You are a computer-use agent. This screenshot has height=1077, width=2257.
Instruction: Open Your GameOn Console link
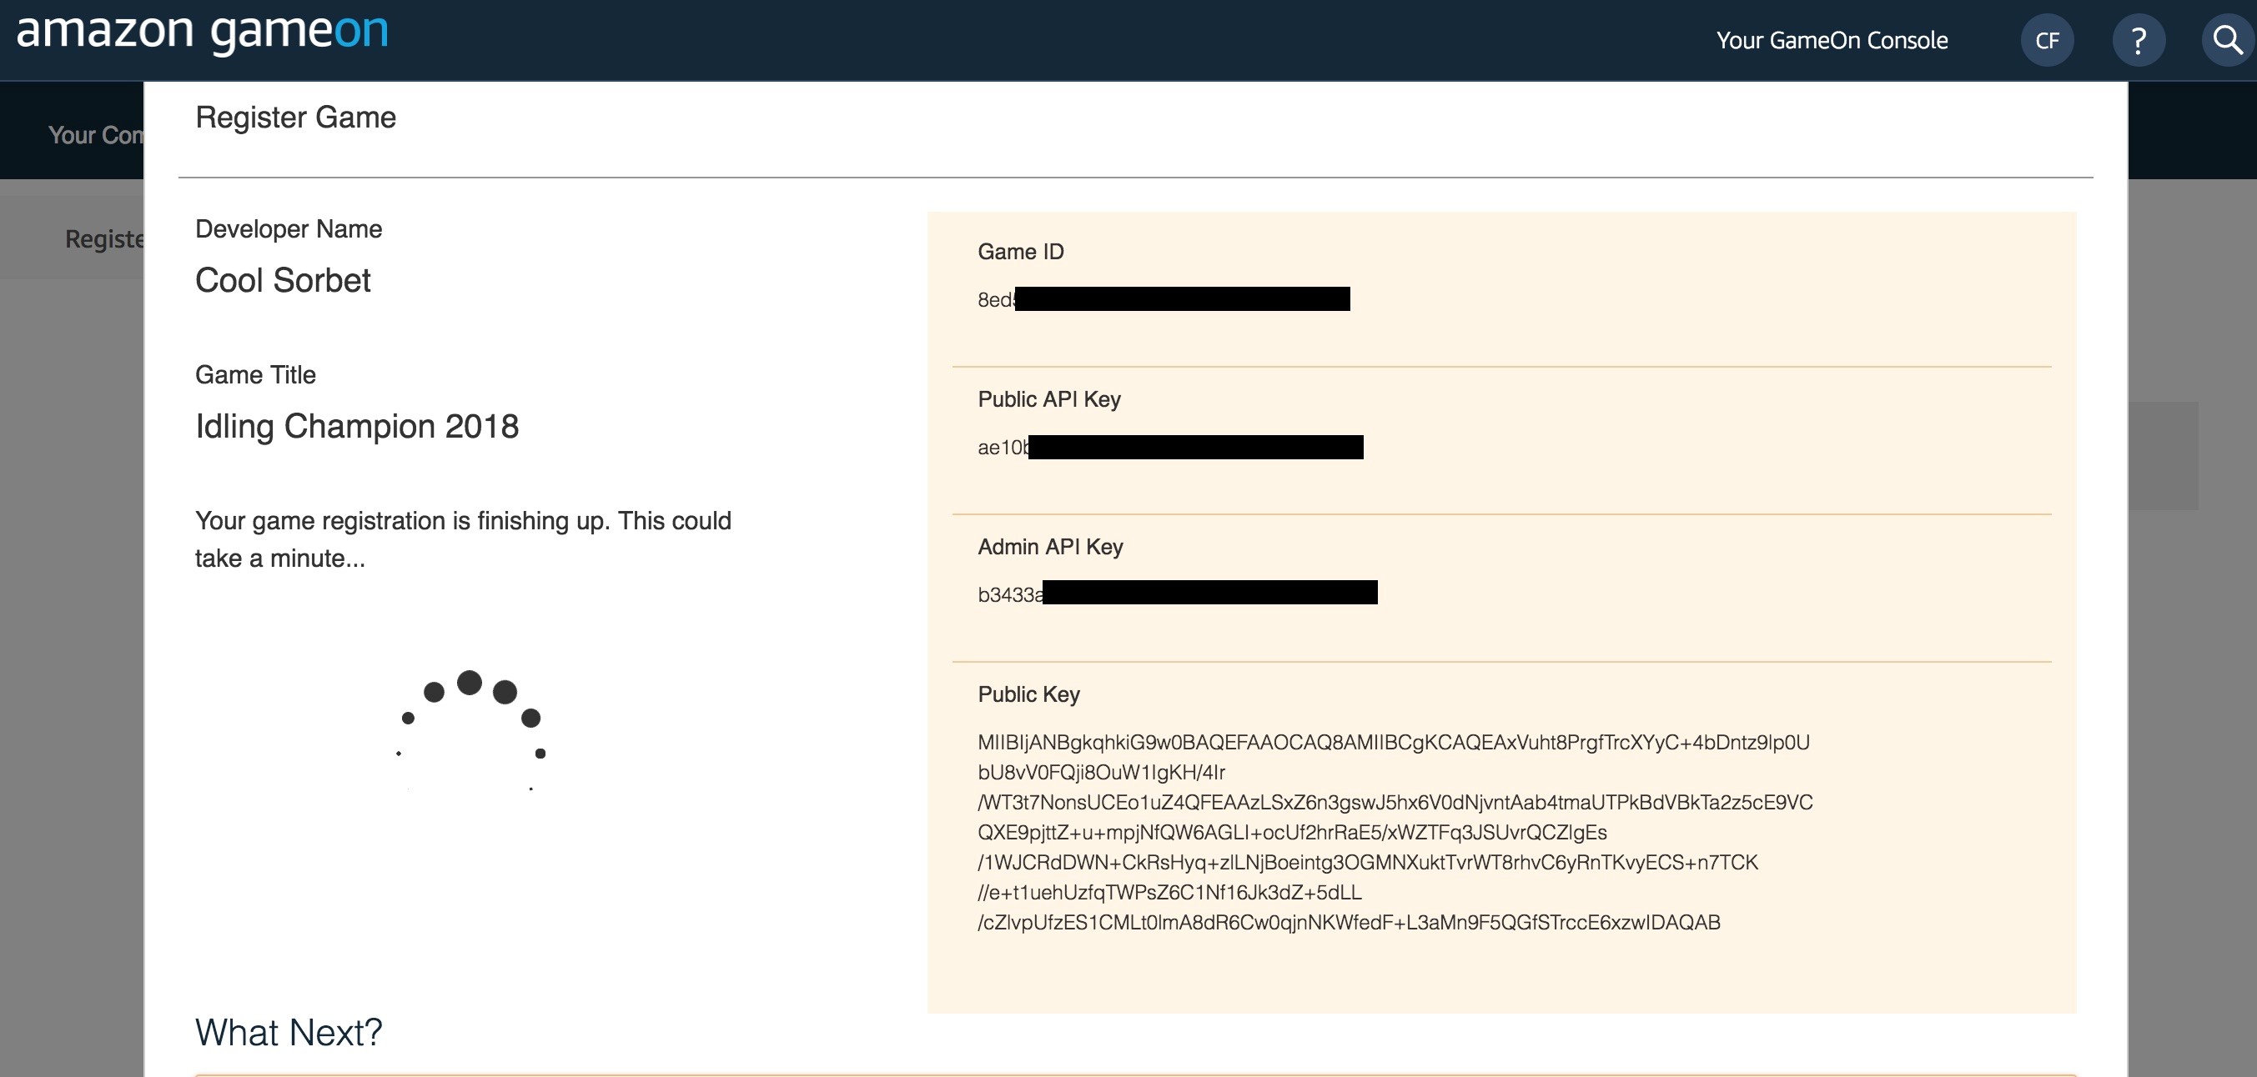(1831, 40)
